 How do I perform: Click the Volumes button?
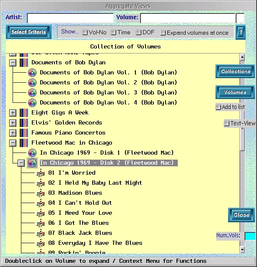[235, 92]
